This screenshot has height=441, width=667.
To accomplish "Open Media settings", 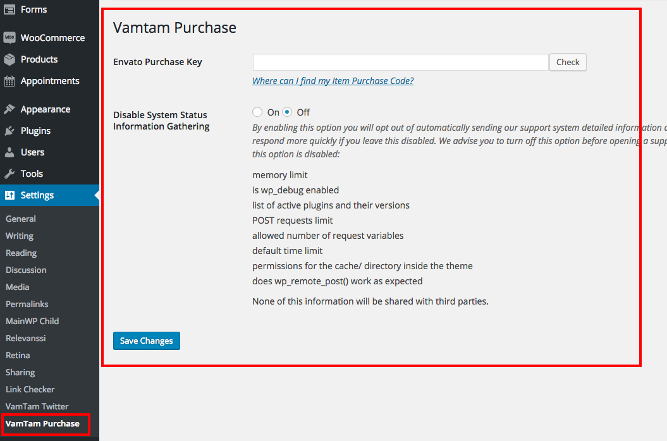I will 18,287.
